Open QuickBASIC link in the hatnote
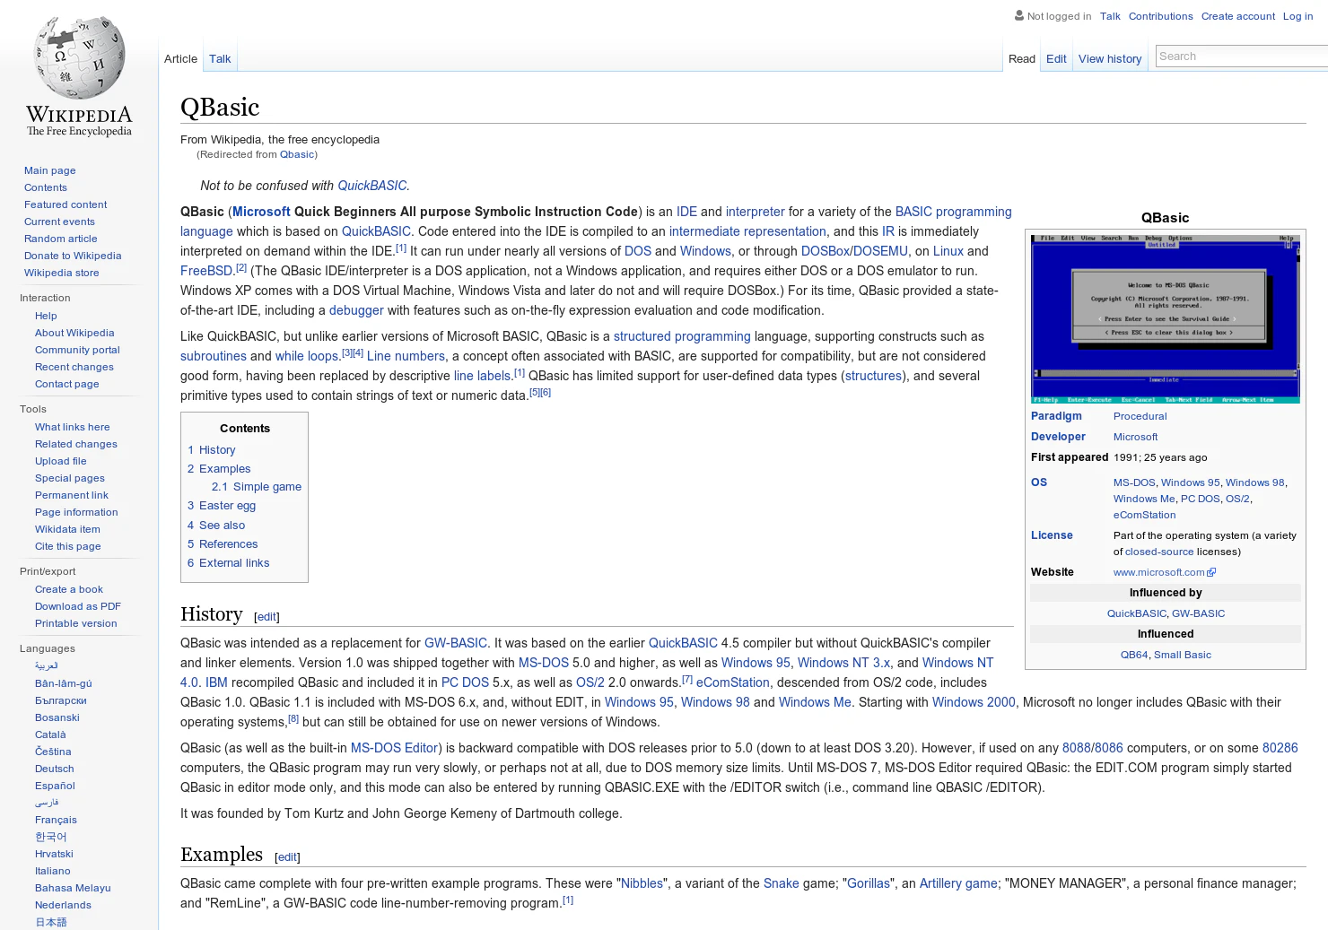The image size is (1328, 930). coord(371,186)
